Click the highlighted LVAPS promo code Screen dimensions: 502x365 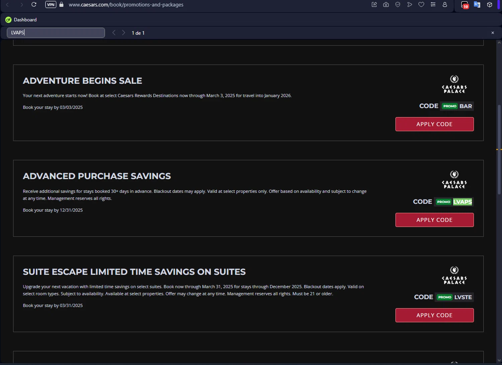(463, 202)
